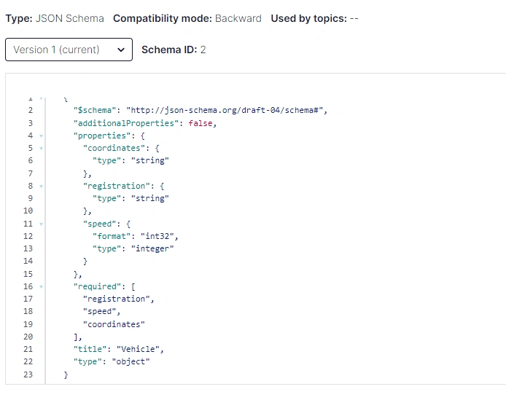Click the "coordinates" key on line 5
The height and width of the screenshot is (408, 506).
[x=114, y=149]
